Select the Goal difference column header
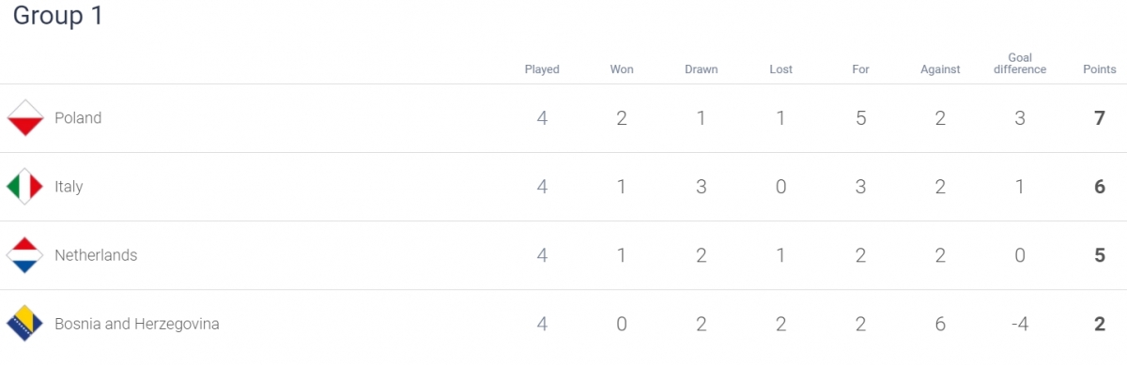 coord(1020,63)
